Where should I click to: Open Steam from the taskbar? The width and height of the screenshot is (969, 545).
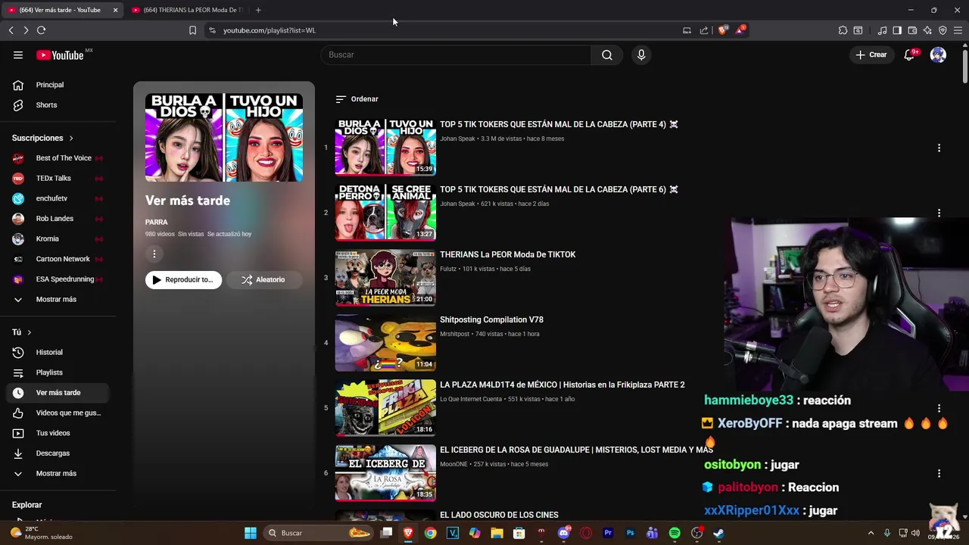pyautogui.click(x=718, y=533)
